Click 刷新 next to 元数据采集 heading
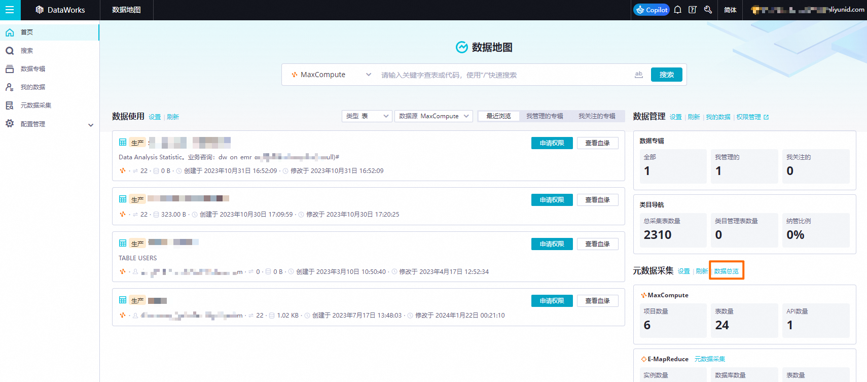The height and width of the screenshot is (382, 867). tap(702, 271)
